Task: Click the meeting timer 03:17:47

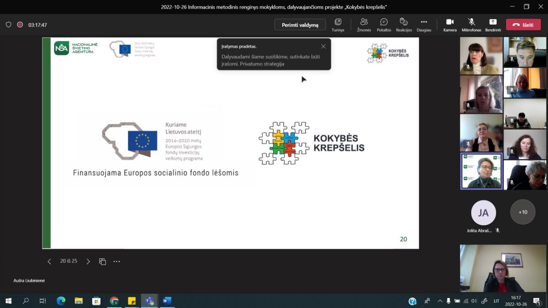Action: tap(37, 25)
